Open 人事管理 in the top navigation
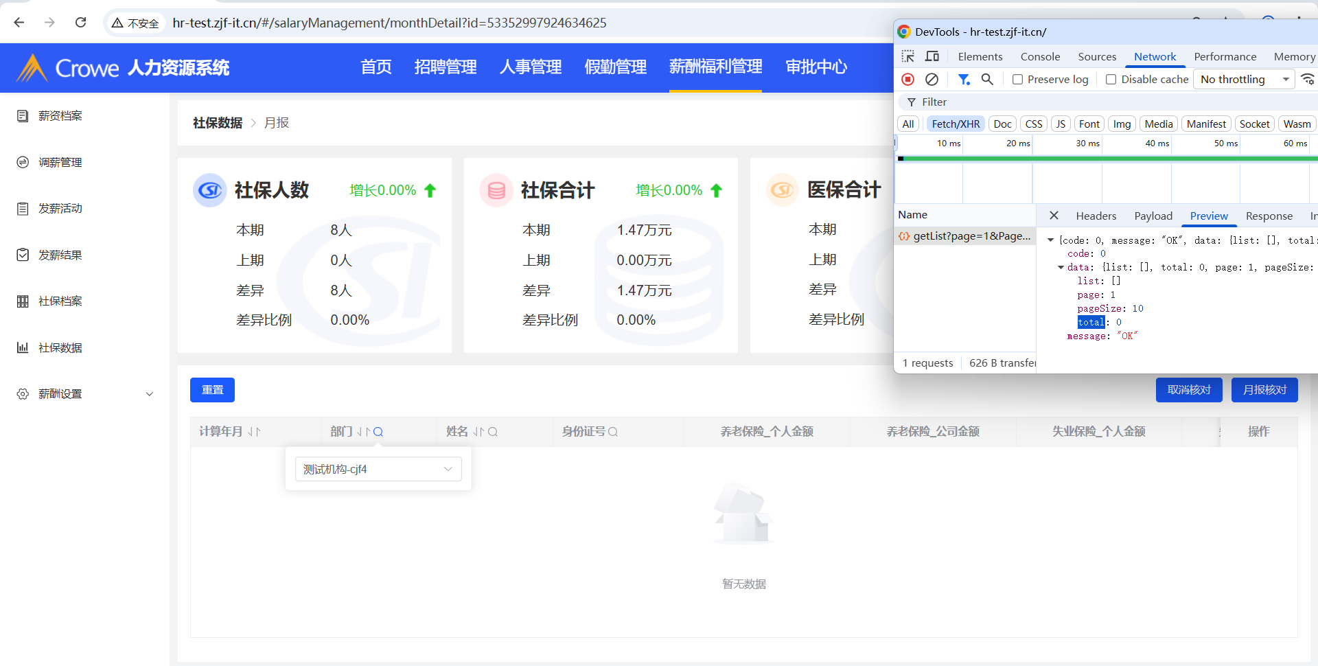This screenshot has height=666, width=1318. click(x=530, y=67)
